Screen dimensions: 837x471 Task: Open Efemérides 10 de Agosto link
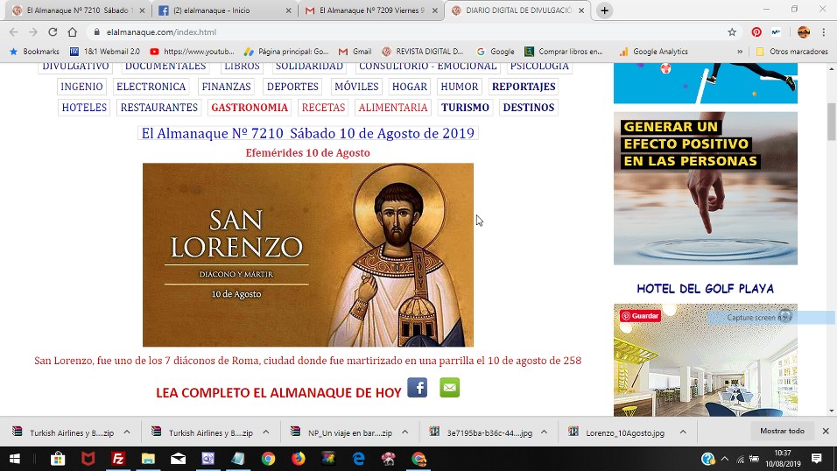click(x=308, y=152)
